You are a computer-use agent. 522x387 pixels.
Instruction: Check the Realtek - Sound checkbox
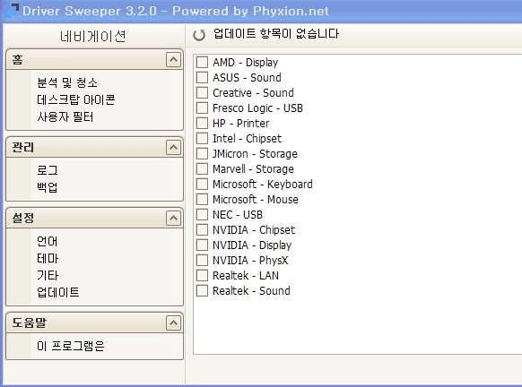[x=202, y=291]
